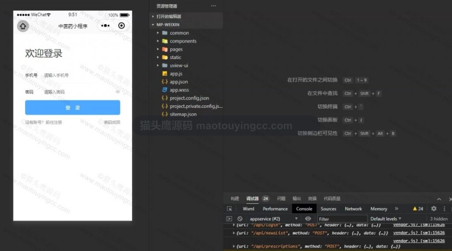
Task: Activate the element inspector picker icon
Action: pyautogui.click(x=230, y=209)
